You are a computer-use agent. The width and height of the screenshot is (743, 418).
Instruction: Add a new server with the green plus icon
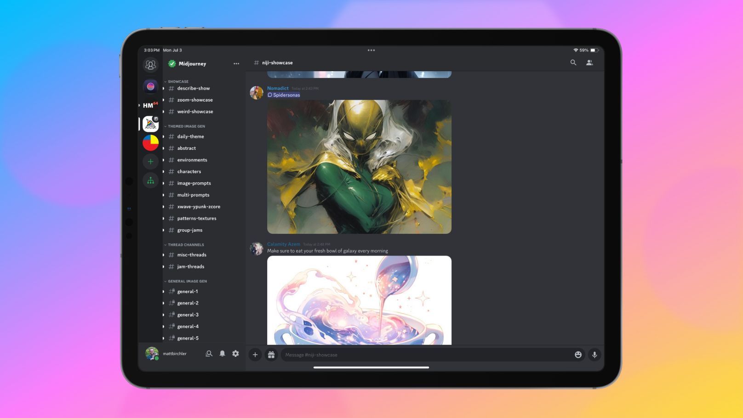pos(151,162)
